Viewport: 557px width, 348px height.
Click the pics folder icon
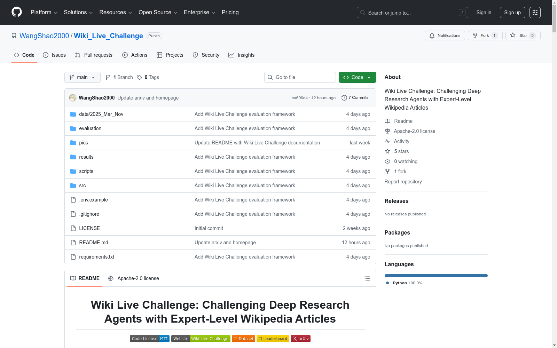pyautogui.click(x=73, y=143)
